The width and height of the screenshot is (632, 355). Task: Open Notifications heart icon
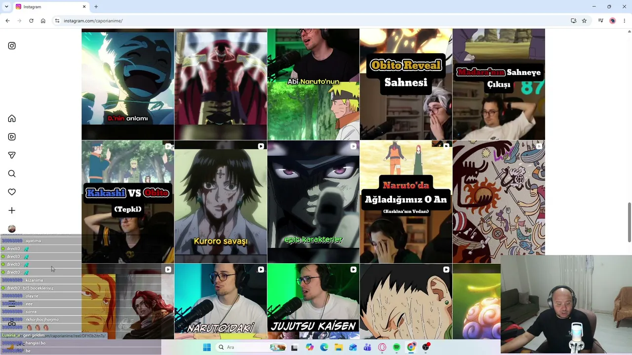12,192
